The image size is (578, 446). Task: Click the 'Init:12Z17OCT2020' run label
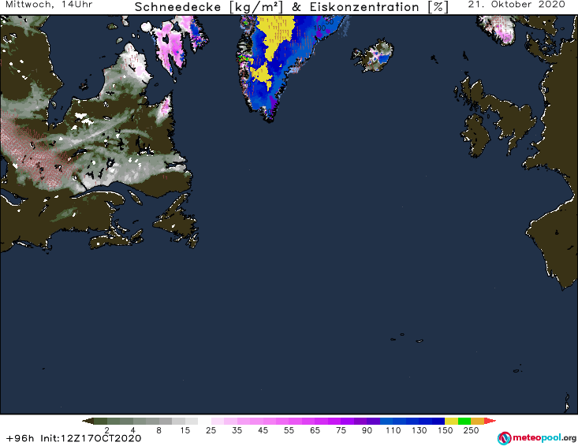click(x=91, y=438)
